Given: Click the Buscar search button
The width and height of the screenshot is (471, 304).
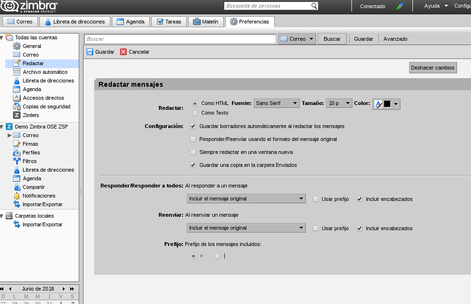Looking at the screenshot, I should (x=332, y=39).
